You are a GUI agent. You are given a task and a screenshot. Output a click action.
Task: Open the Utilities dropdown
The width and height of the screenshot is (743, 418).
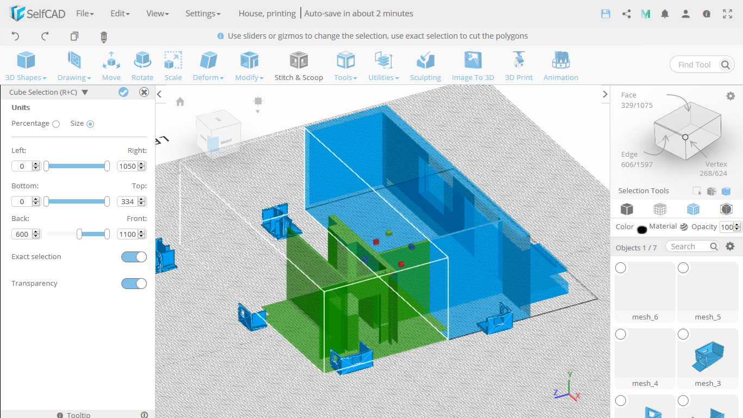pyautogui.click(x=383, y=66)
